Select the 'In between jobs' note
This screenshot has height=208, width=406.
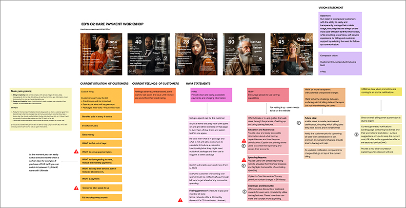coord(101,126)
